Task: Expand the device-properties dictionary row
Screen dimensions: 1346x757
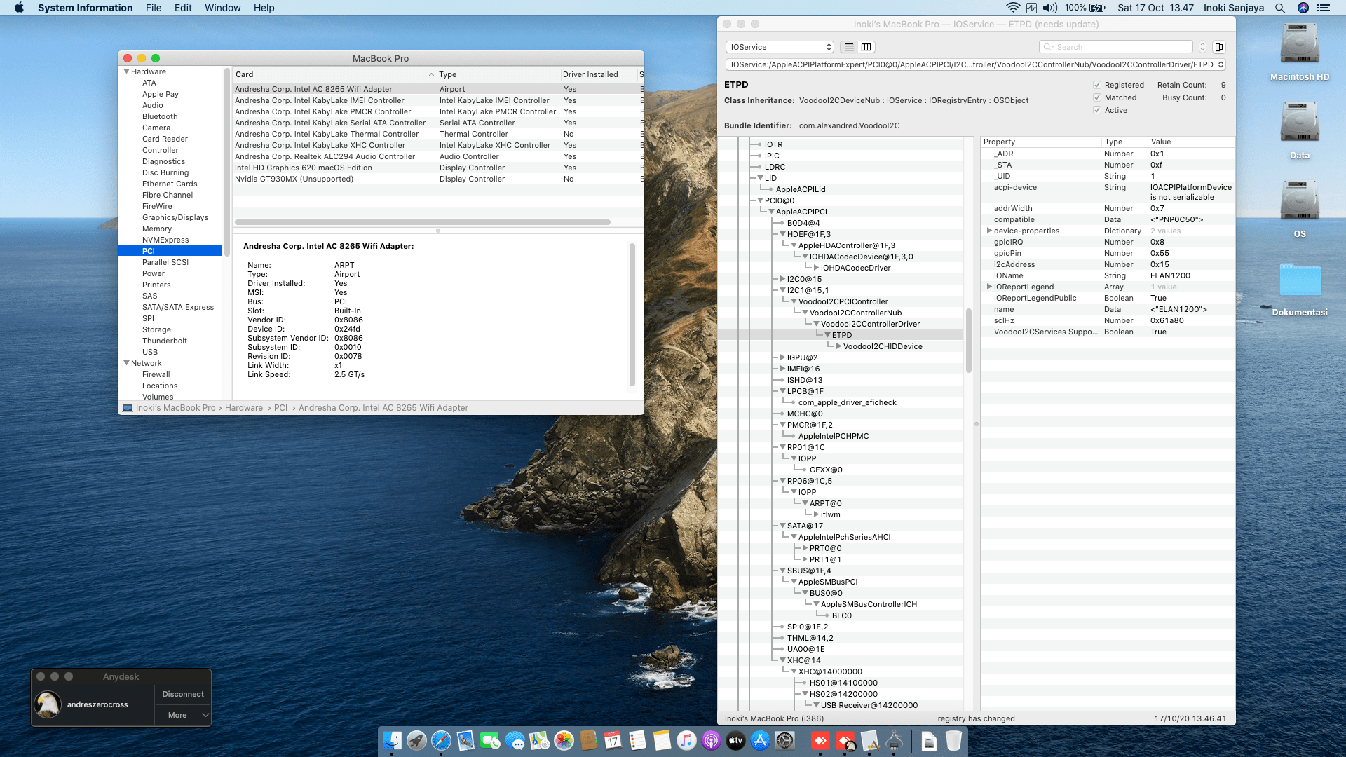Action: click(x=988, y=231)
